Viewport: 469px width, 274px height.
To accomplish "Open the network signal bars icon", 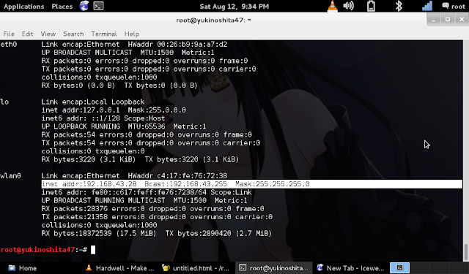I will click(x=426, y=6).
